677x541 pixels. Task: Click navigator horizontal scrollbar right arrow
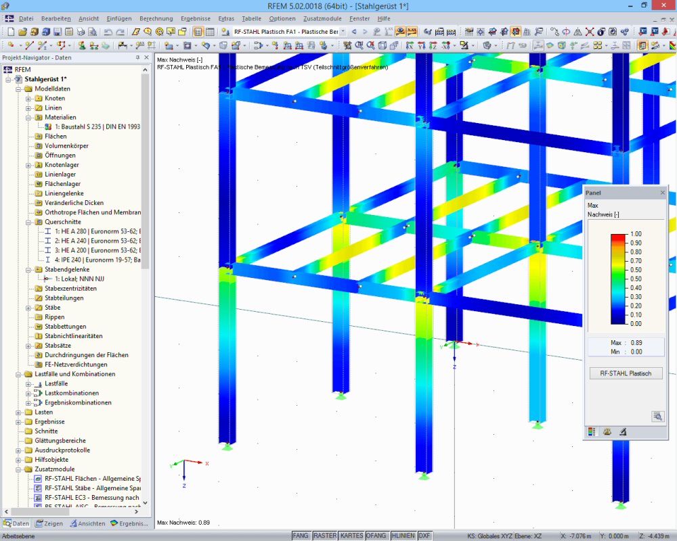[x=137, y=511]
